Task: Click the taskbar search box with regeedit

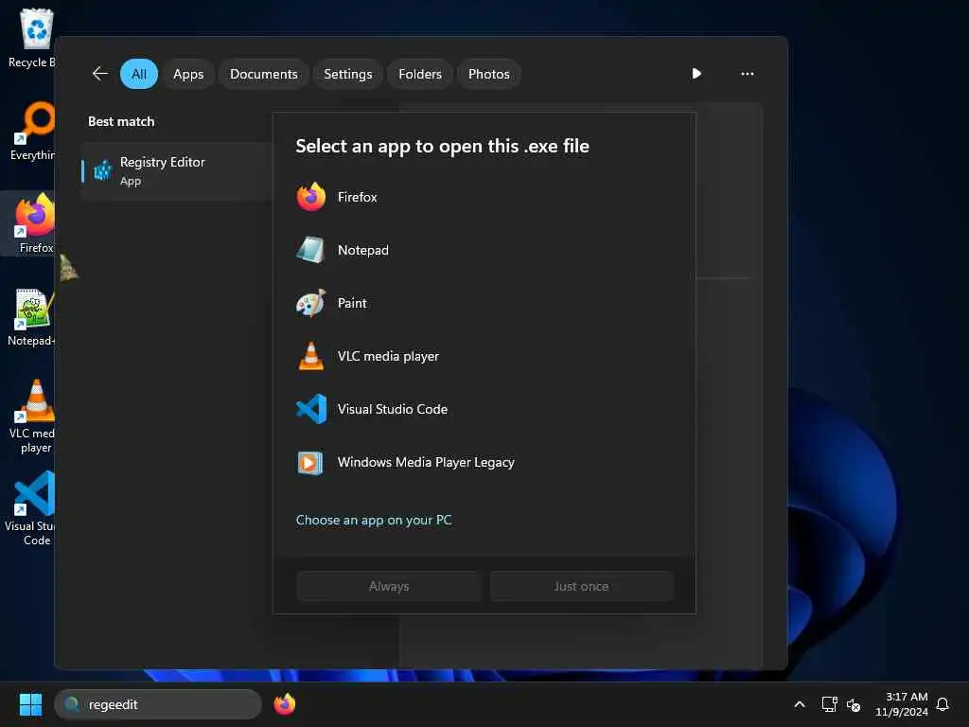Action: coord(158,704)
